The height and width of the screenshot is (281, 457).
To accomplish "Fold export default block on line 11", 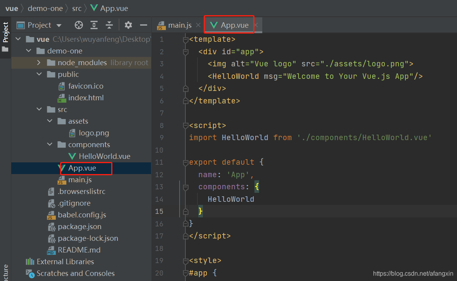I will [185, 162].
